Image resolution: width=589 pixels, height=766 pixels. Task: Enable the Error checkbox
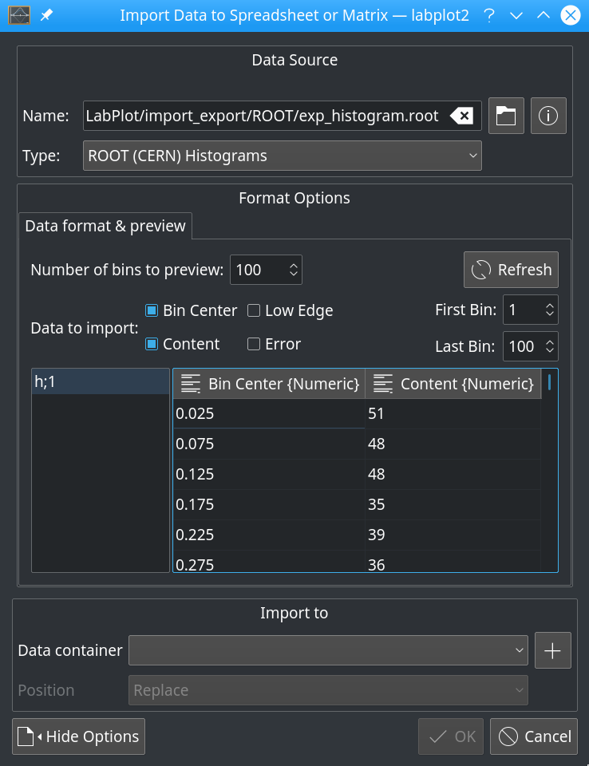coord(254,344)
